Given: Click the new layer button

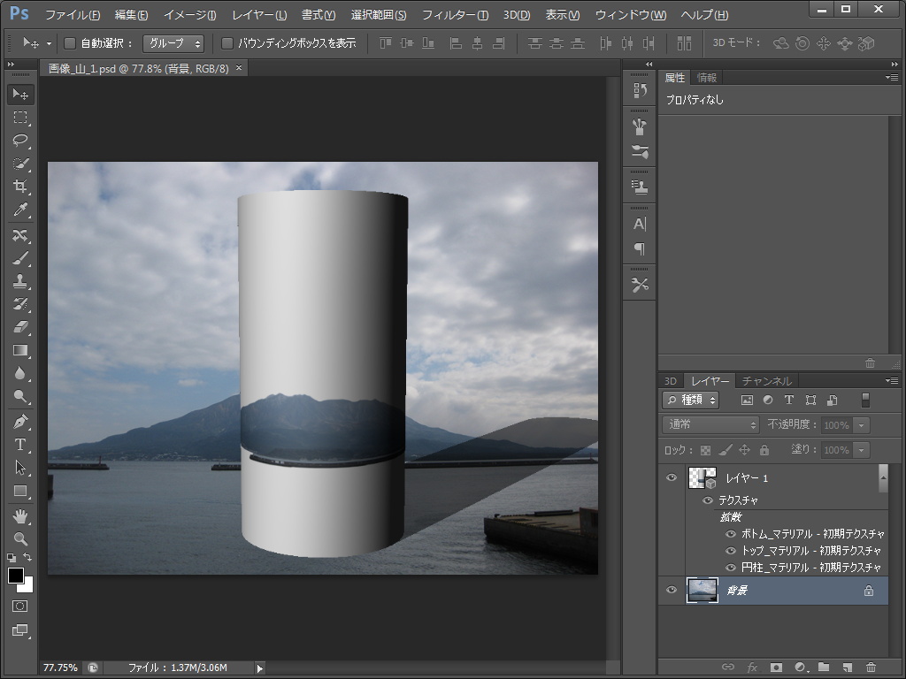Looking at the screenshot, I should pyautogui.click(x=848, y=668).
